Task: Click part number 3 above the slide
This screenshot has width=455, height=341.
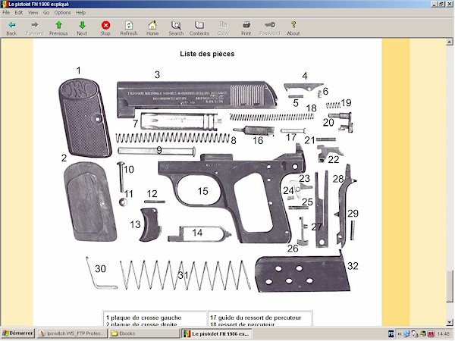Action: tap(157, 75)
